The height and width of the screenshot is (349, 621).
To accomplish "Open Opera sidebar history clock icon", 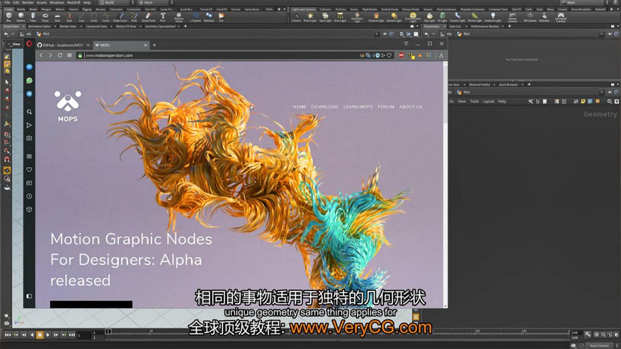I will point(29,196).
